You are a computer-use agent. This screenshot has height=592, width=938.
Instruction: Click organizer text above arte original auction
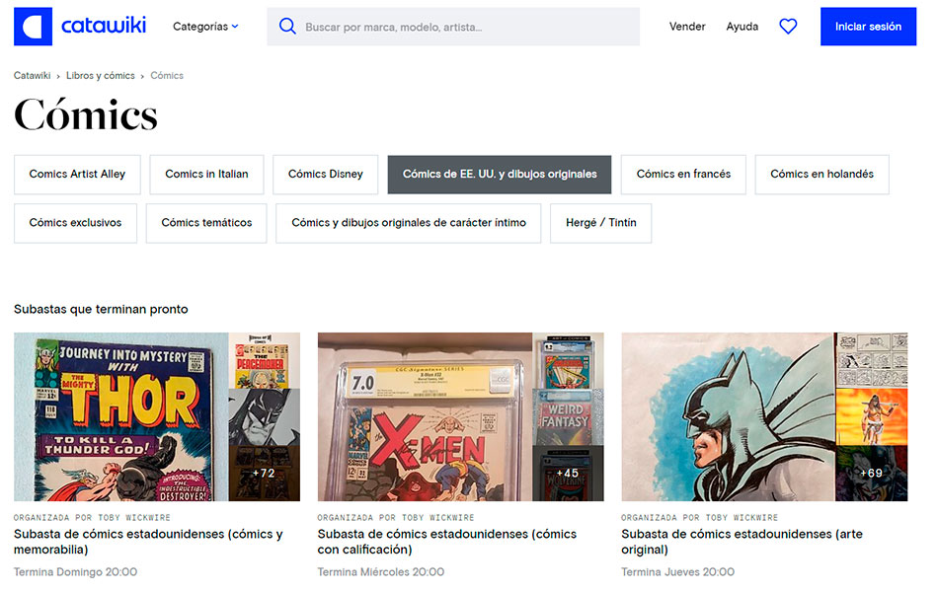pyautogui.click(x=700, y=517)
